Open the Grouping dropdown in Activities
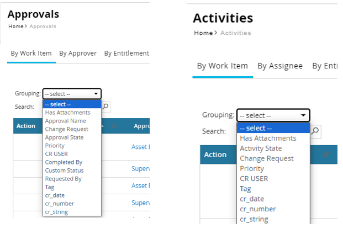The image size is (343, 229). click(x=273, y=115)
